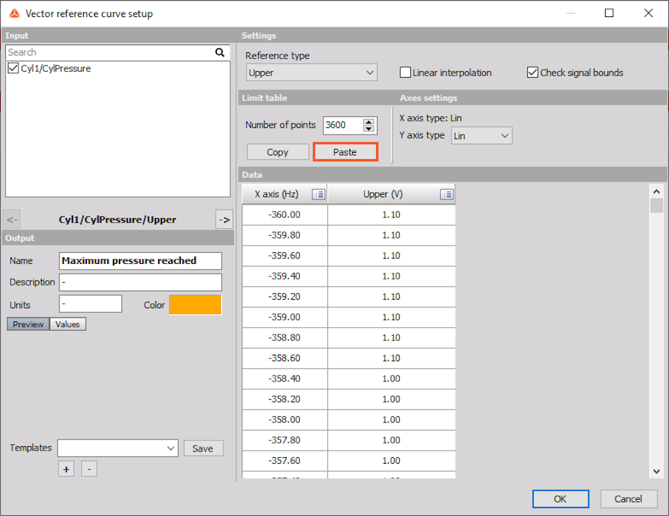
Task: Click the X axis (Hz) column header
Action: (285, 195)
